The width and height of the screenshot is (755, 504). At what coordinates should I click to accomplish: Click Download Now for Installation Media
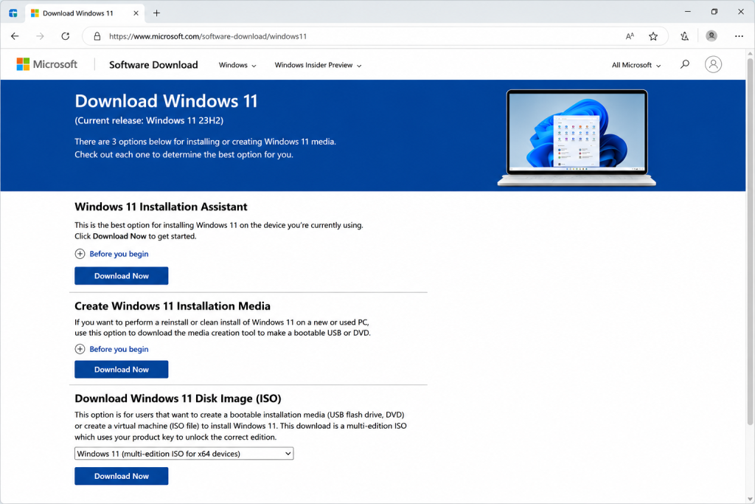coord(122,370)
